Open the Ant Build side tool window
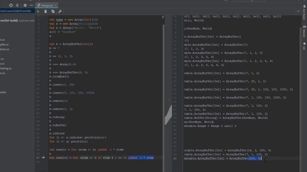 coord(304,12)
